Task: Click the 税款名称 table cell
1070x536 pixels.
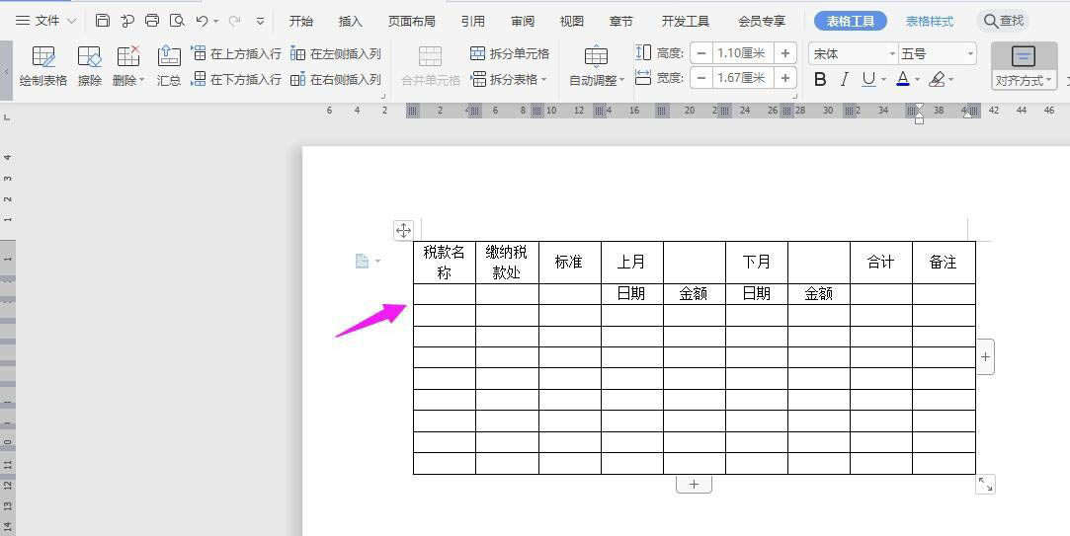Action: tap(445, 262)
